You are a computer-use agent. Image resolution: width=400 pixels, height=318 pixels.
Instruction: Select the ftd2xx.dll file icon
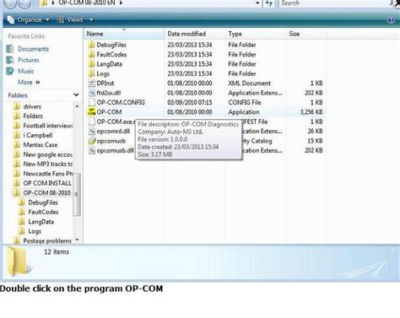click(91, 93)
